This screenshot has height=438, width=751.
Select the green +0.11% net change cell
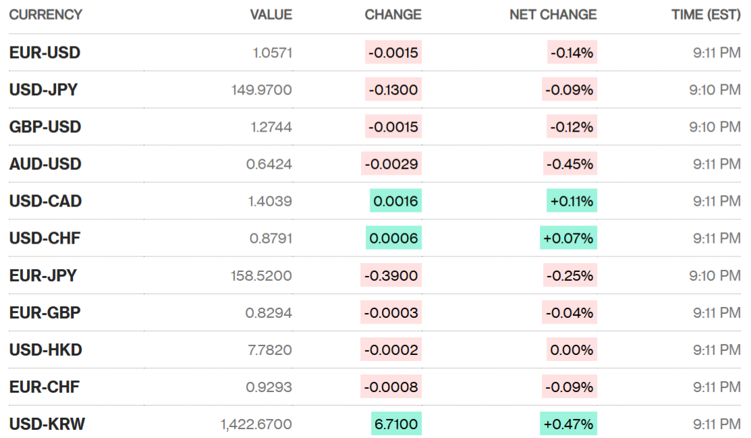pyautogui.click(x=572, y=201)
